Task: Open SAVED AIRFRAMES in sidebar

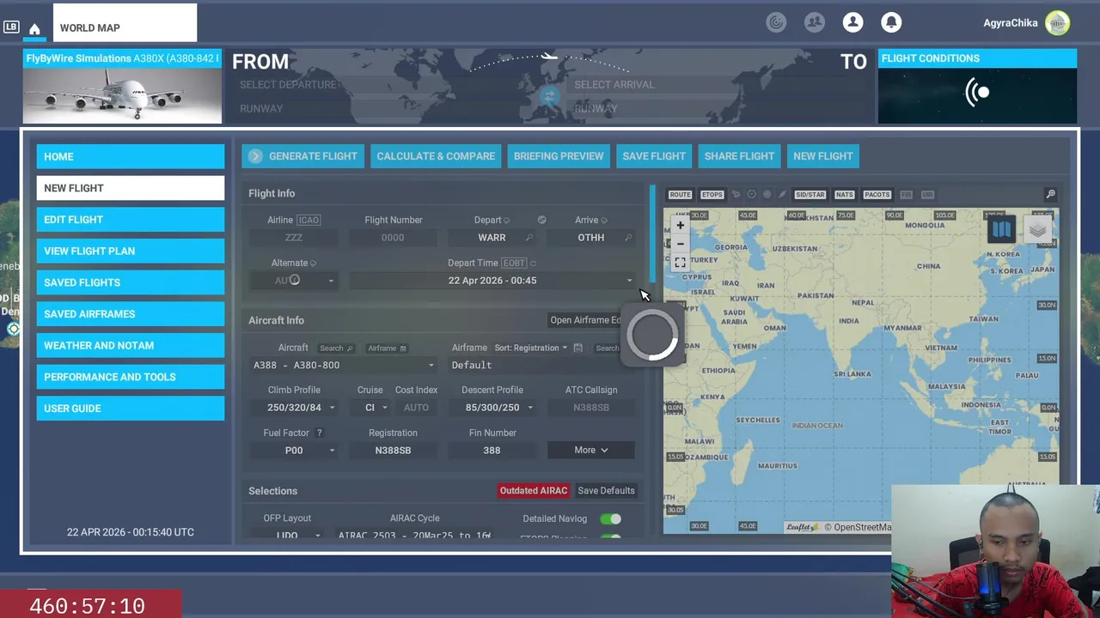Action: pyautogui.click(x=131, y=314)
